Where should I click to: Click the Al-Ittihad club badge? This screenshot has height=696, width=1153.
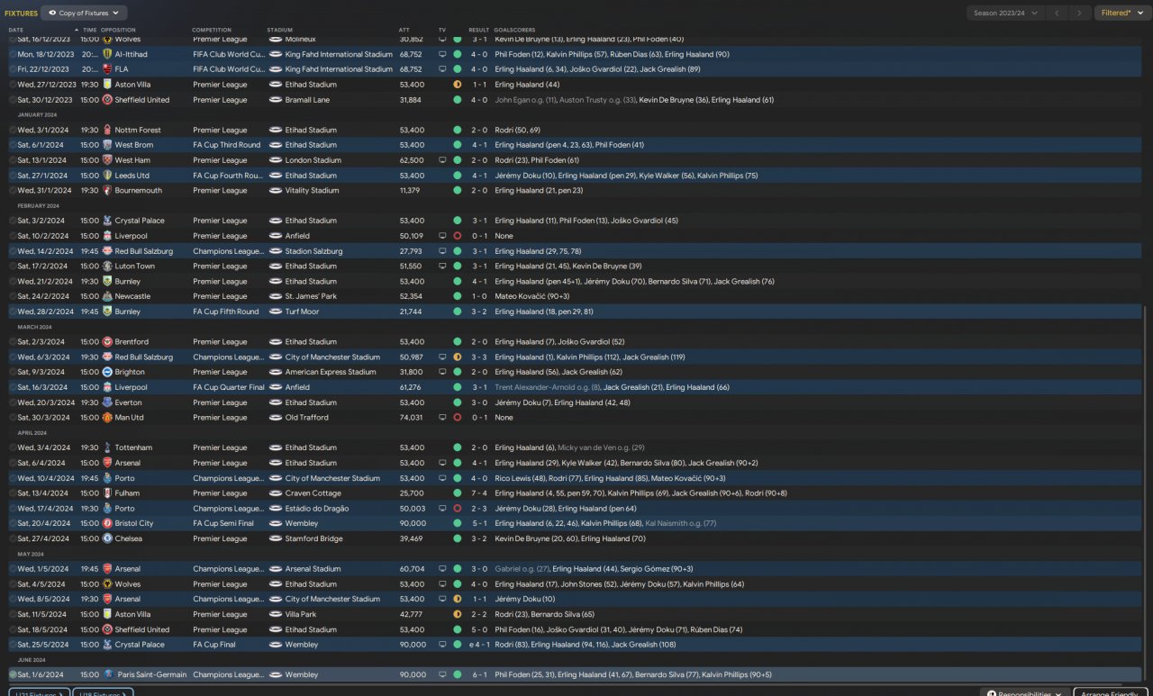(x=107, y=54)
